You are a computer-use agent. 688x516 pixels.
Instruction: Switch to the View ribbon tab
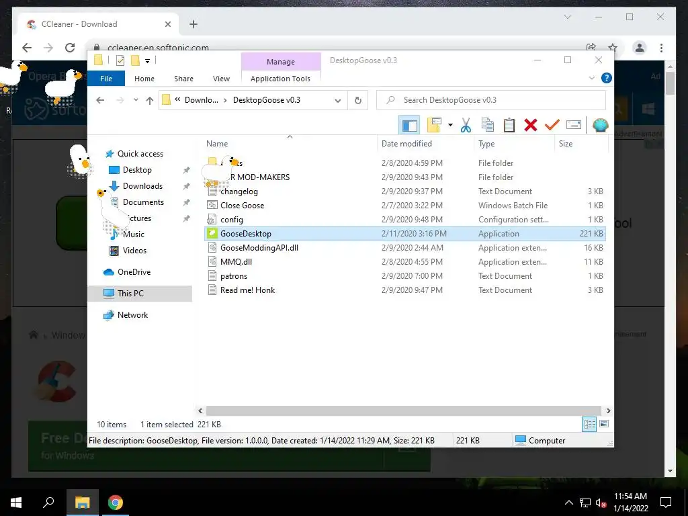click(221, 79)
